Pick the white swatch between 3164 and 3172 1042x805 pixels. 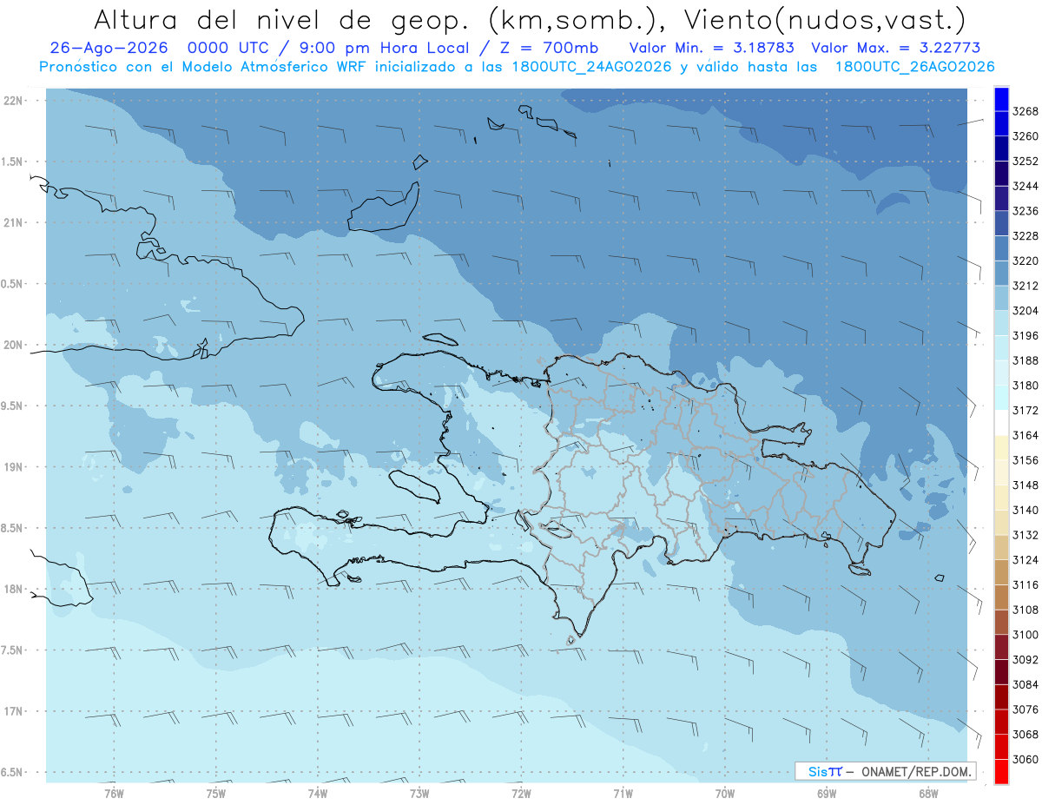point(1001,423)
